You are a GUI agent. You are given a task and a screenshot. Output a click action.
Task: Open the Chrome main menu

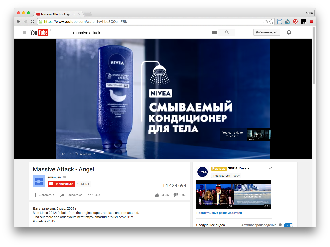pos(311,22)
